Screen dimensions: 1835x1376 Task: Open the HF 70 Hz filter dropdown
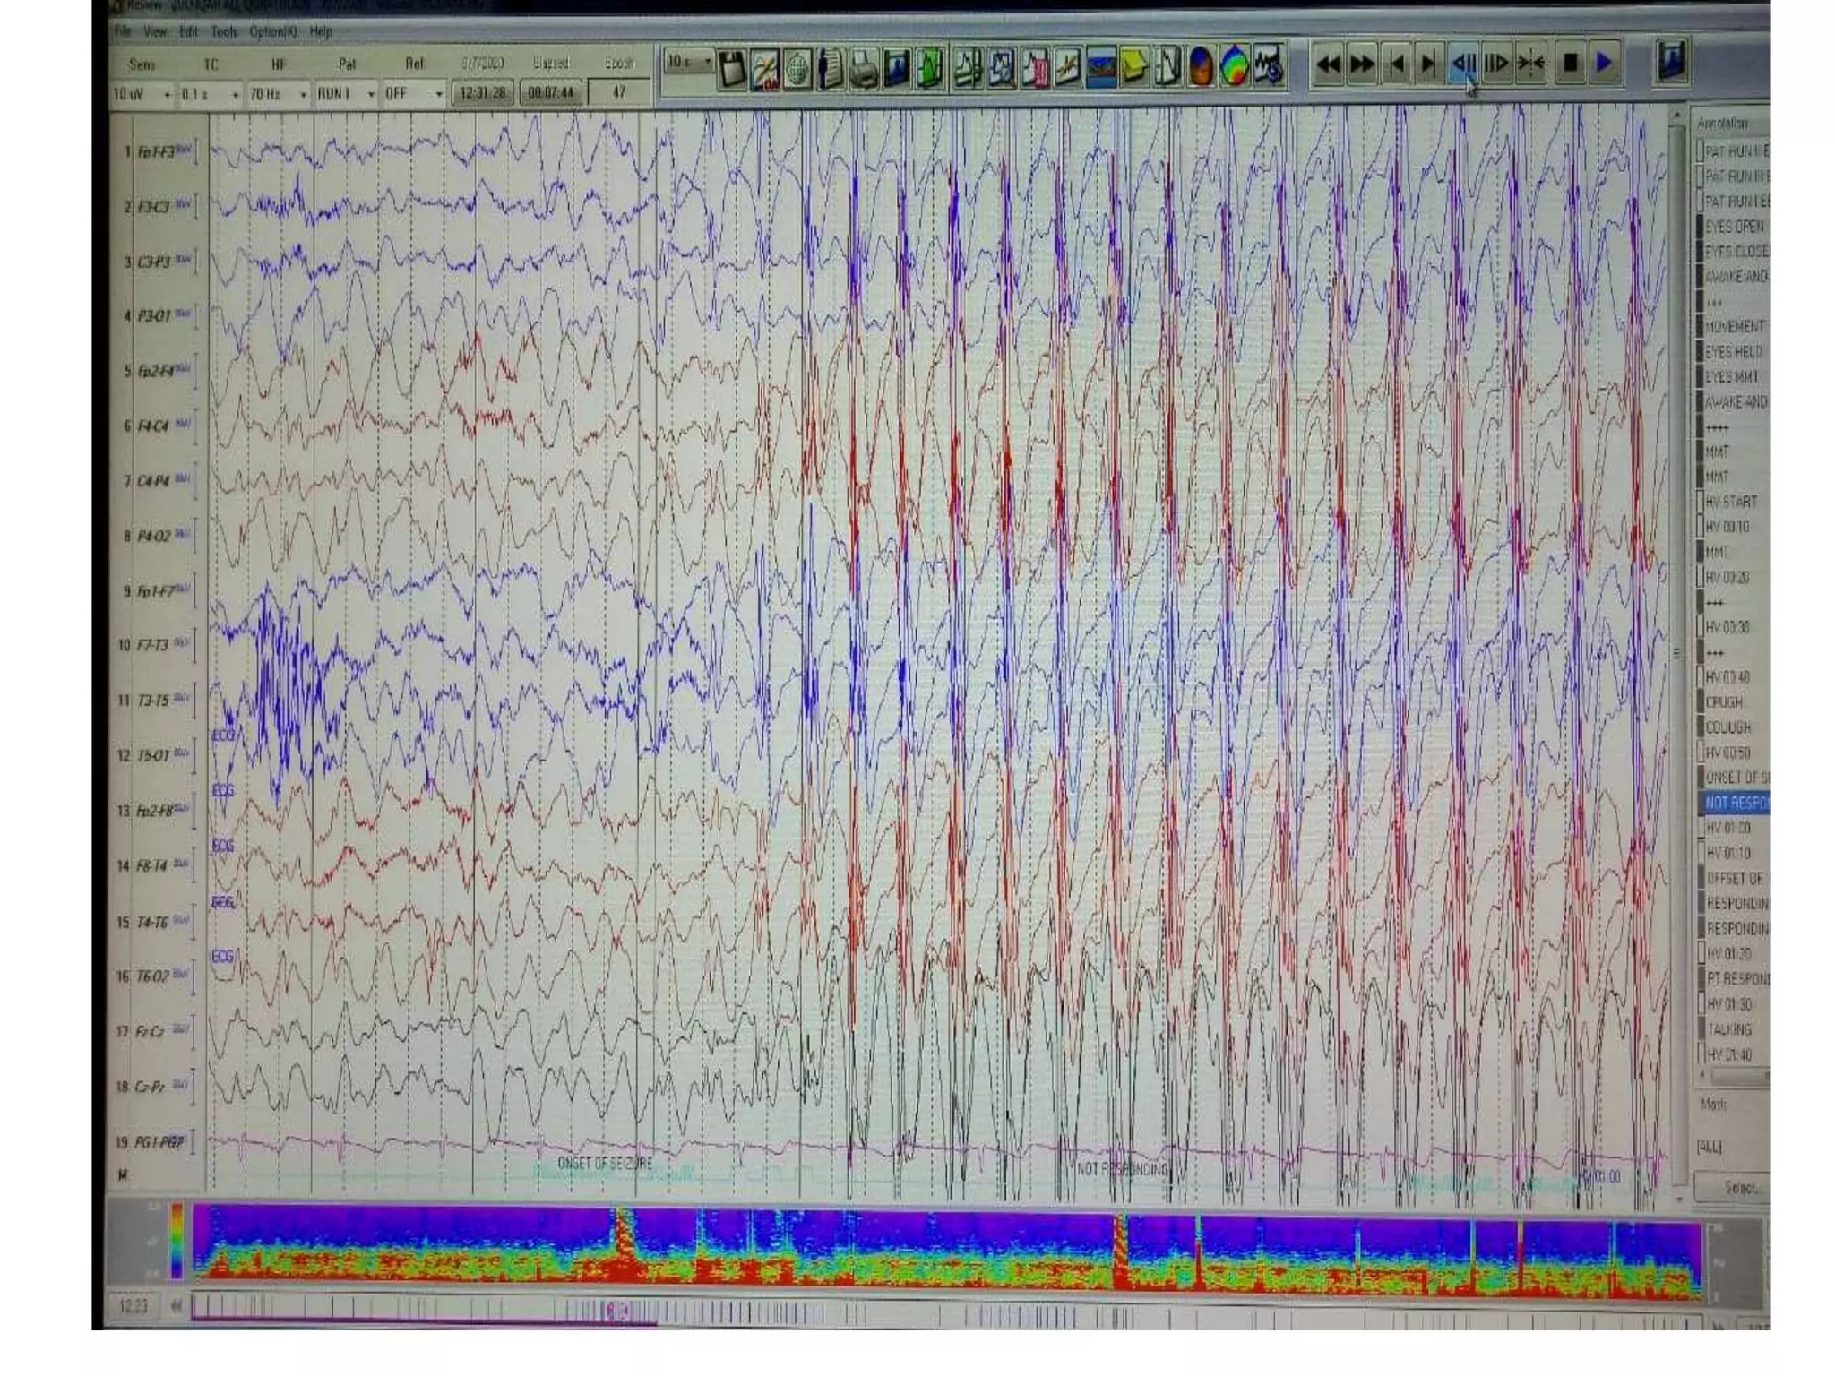pyautogui.click(x=303, y=94)
